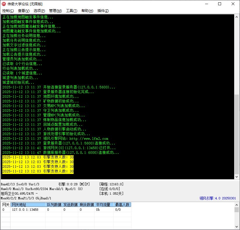Open the 管理(M) menu
The width and height of the screenshot is (240, 230).
pos(55,11)
